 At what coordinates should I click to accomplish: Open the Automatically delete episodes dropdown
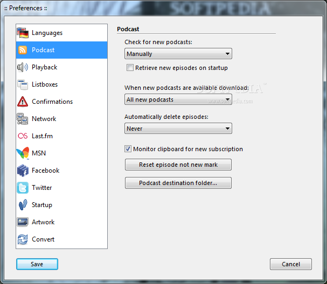(x=178, y=129)
